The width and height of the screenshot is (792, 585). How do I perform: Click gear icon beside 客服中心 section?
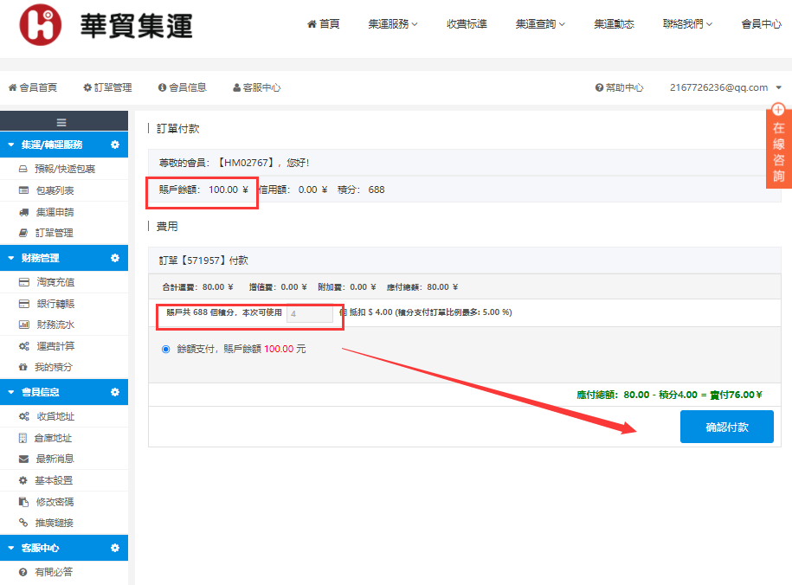(114, 548)
